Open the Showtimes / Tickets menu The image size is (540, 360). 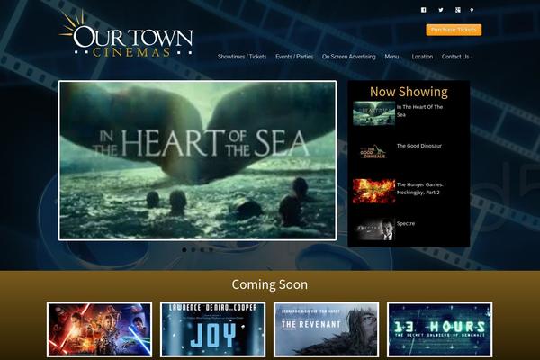pos(242,57)
